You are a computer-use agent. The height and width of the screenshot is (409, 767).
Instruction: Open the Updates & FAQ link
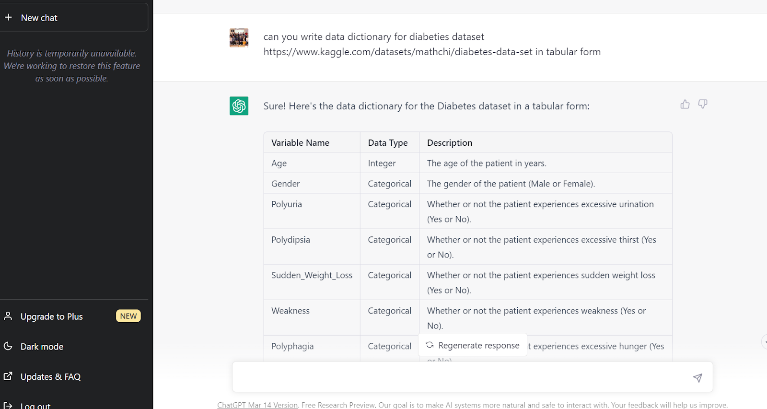tap(51, 377)
